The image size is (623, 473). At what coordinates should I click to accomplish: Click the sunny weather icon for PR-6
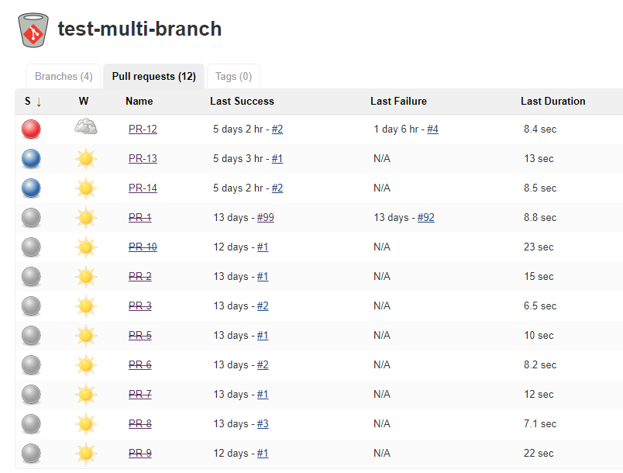pyautogui.click(x=86, y=365)
